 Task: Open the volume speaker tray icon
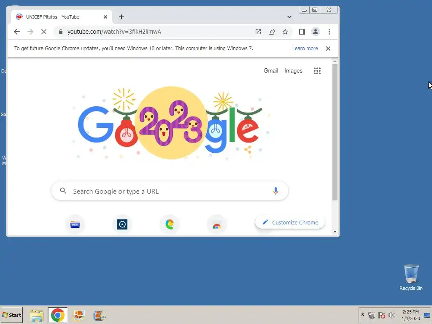point(391,315)
